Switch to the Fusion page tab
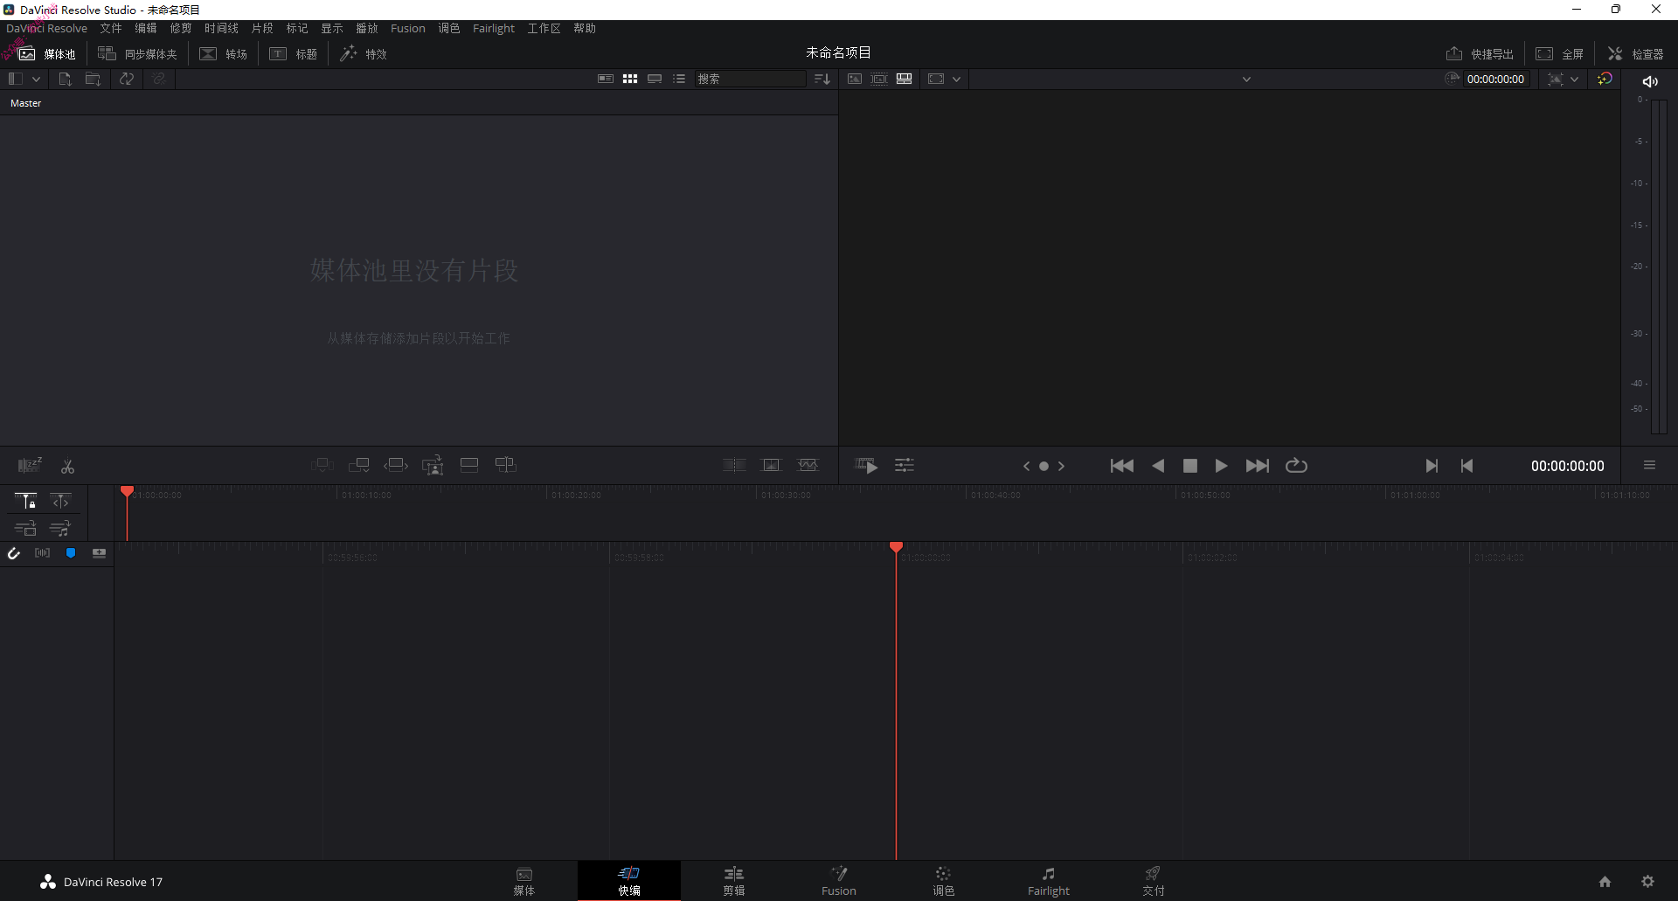This screenshot has height=901, width=1678. pos(839,881)
